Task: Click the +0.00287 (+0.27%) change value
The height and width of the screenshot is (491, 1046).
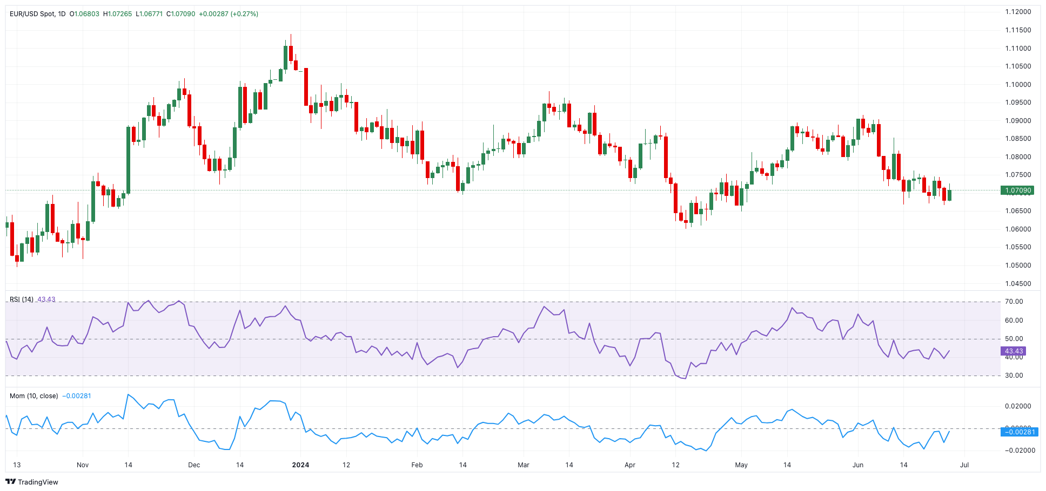Action: 229,13
